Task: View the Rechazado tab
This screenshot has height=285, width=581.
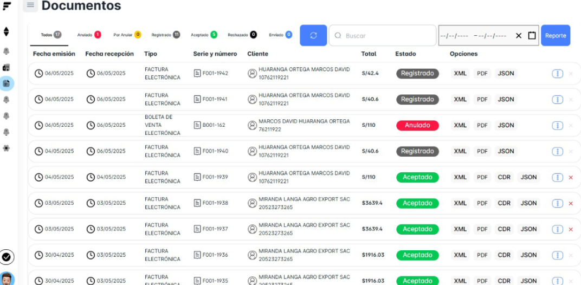Action: click(x=242, y=35)
